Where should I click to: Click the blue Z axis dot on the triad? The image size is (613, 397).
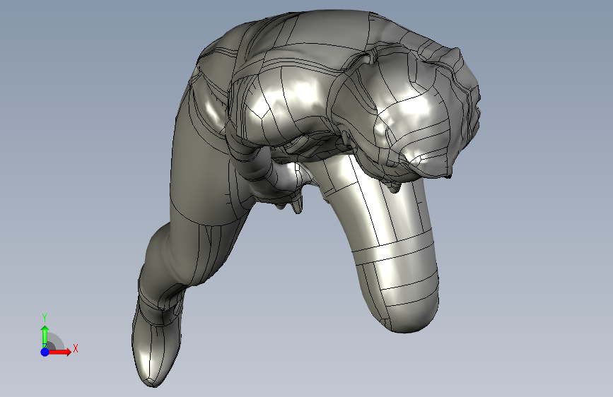click(45, 352)
